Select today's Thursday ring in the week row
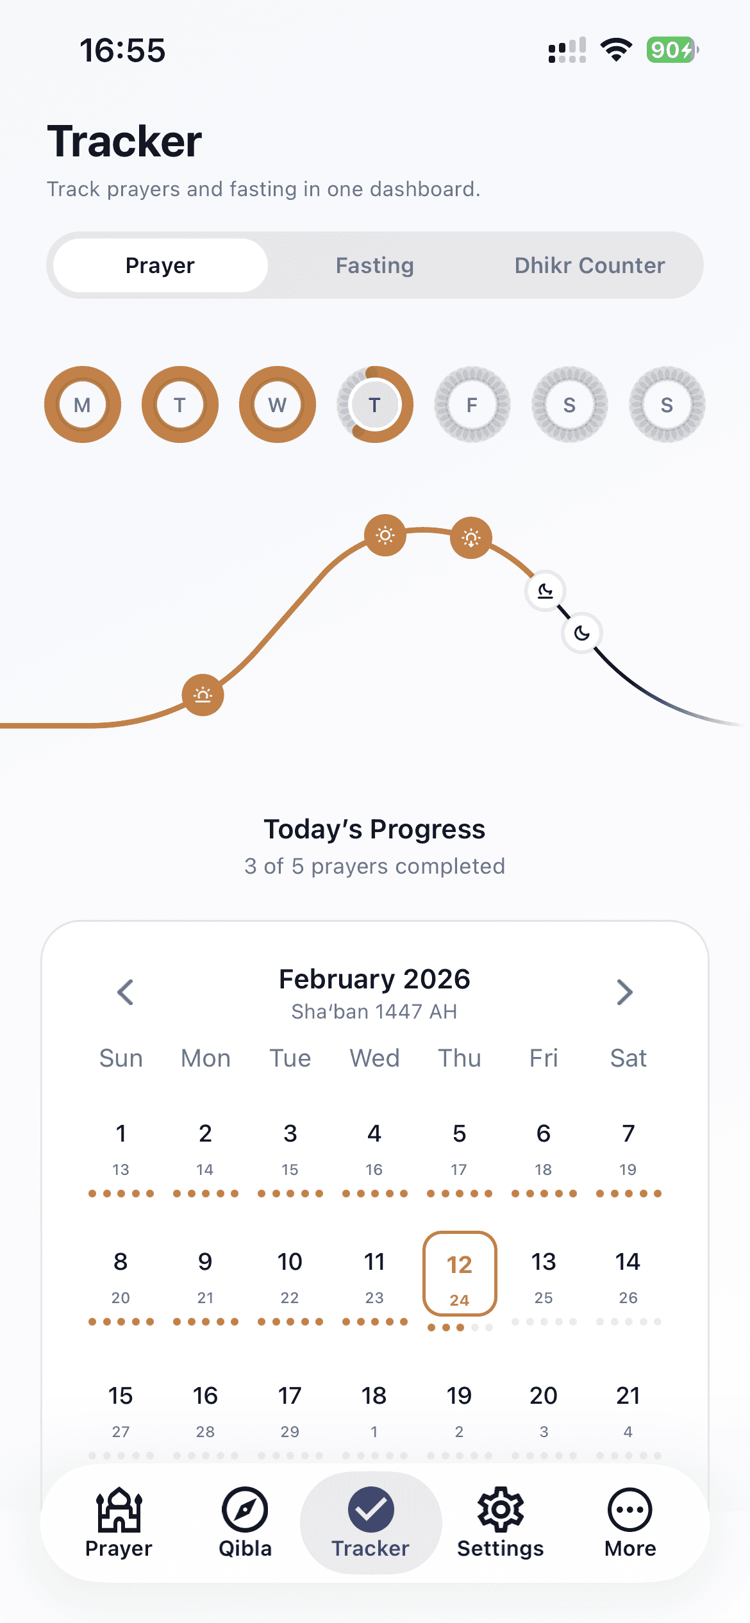Image resolution: width=750 pixels, height=1623 pixels. pyautogui.click(x=374, y=404)
